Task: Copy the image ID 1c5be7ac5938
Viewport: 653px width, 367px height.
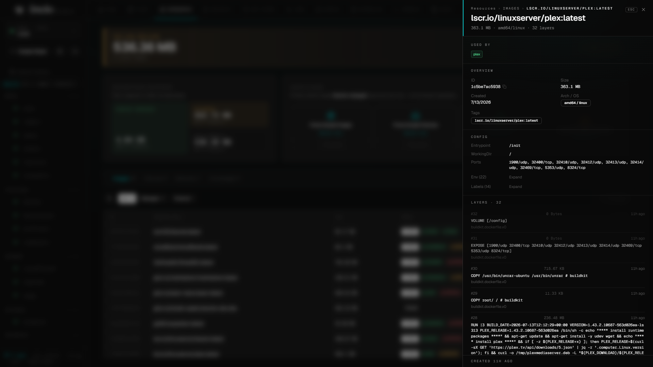Action: 504,87
